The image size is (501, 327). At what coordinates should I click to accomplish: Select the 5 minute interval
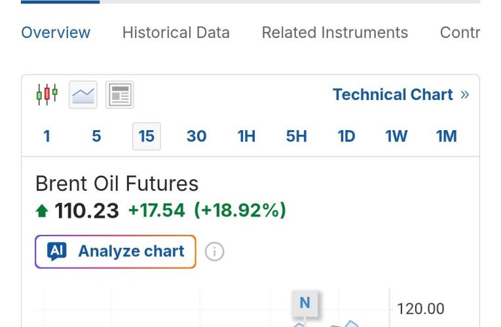[96, 136]
